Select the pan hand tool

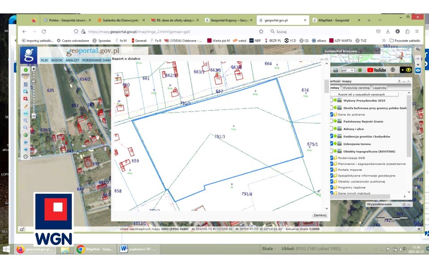[26, 77]
